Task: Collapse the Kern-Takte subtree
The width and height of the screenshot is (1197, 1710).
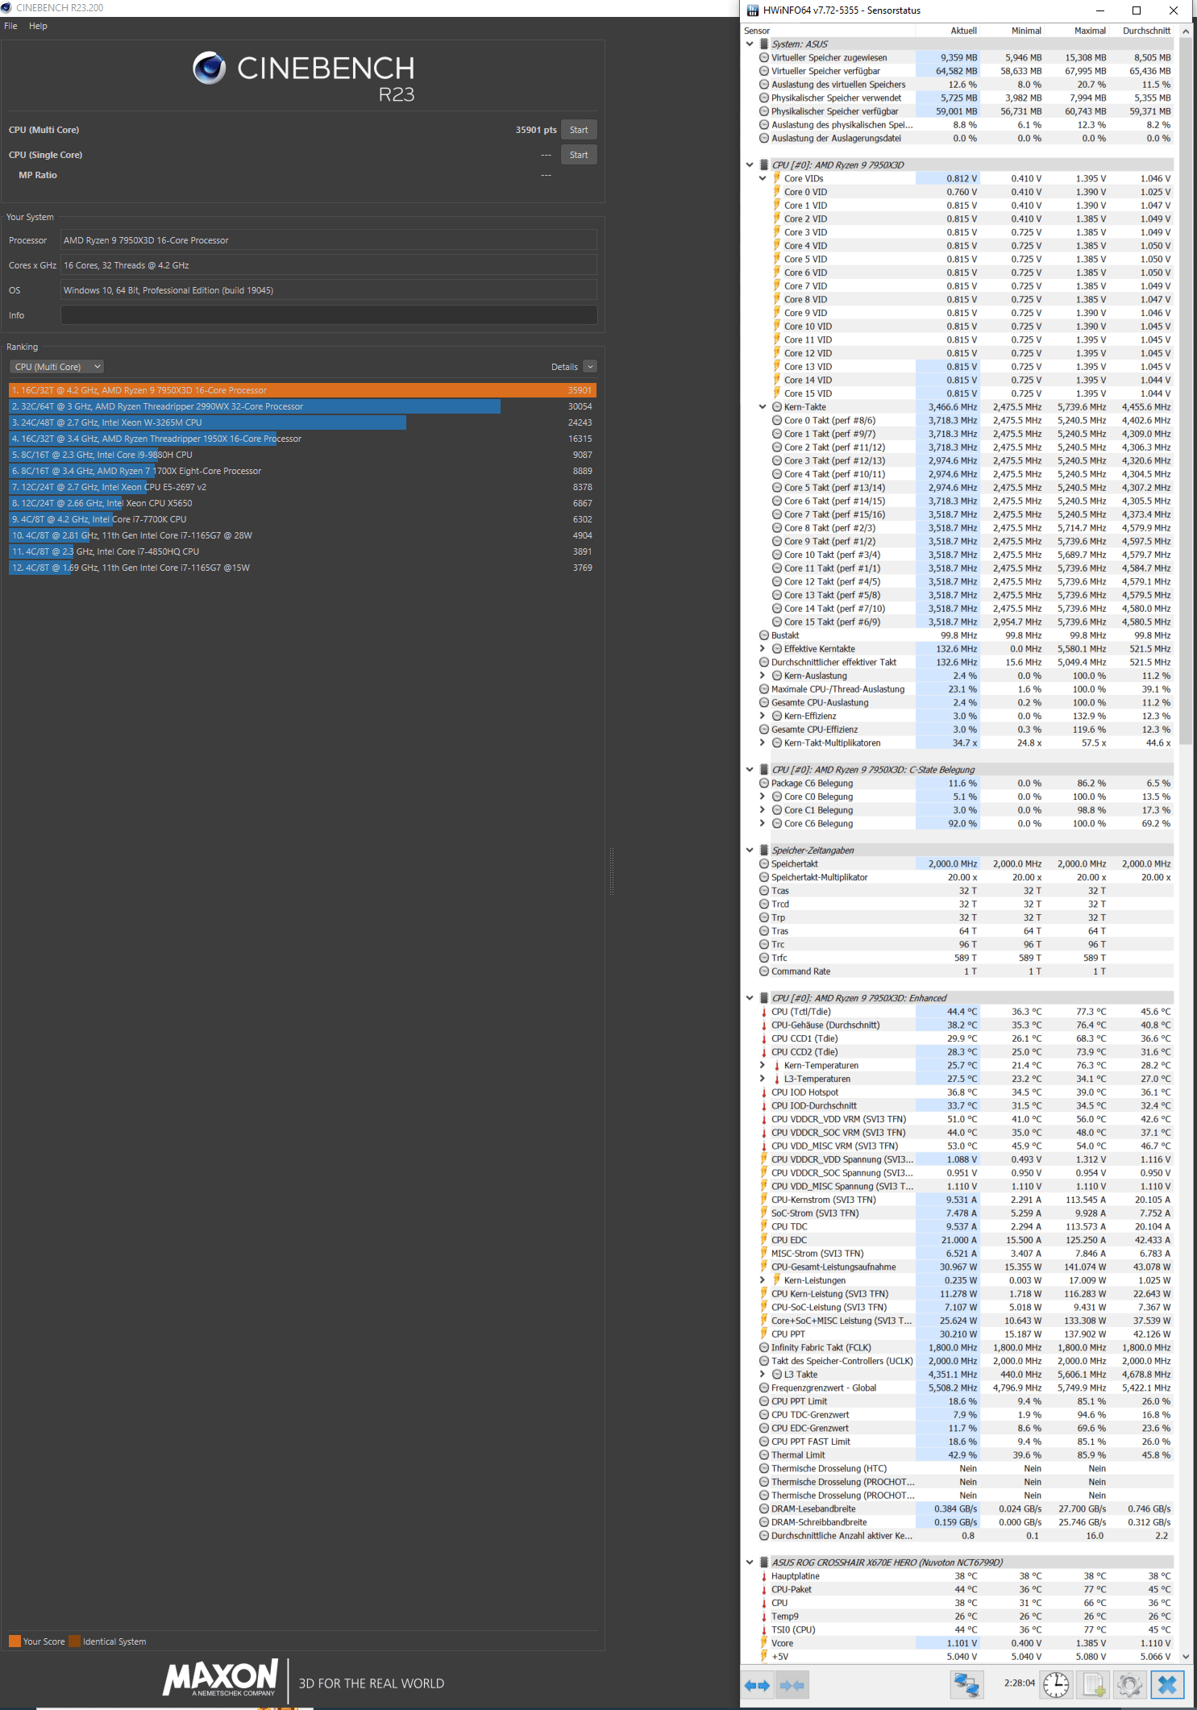Action: coord(763,406)
